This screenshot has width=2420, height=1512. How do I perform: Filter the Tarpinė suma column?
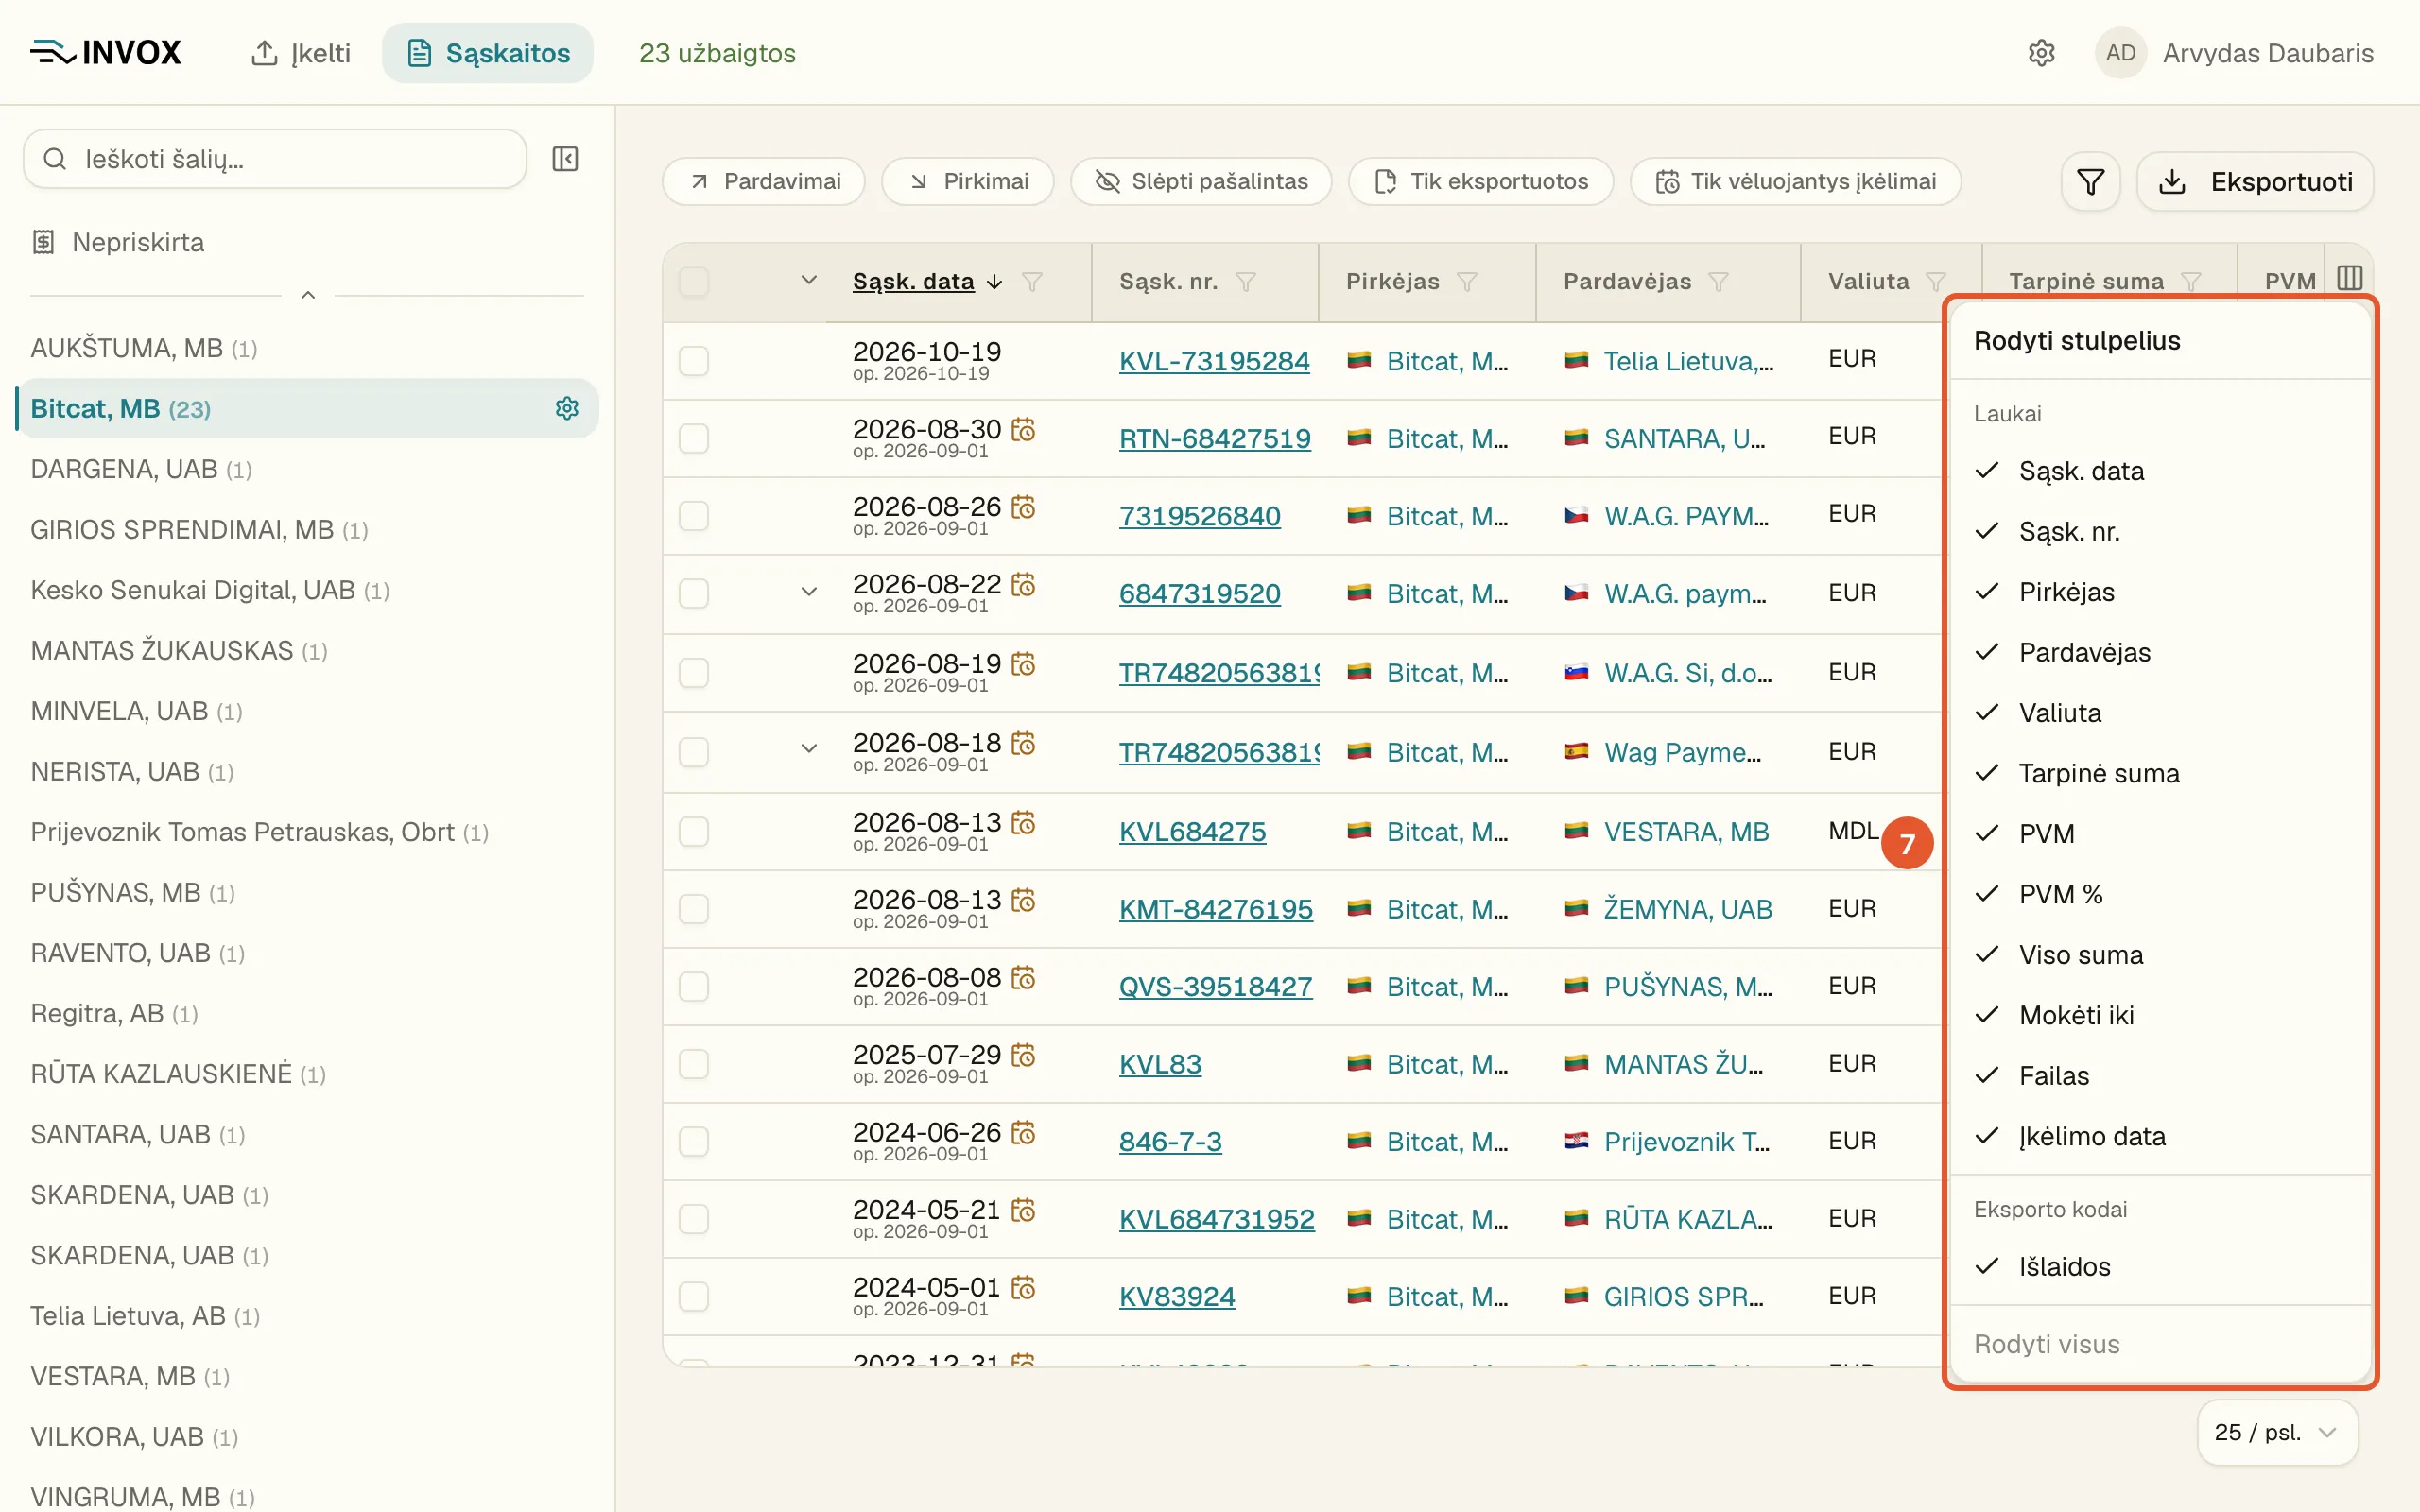(x=2191, y=282)
